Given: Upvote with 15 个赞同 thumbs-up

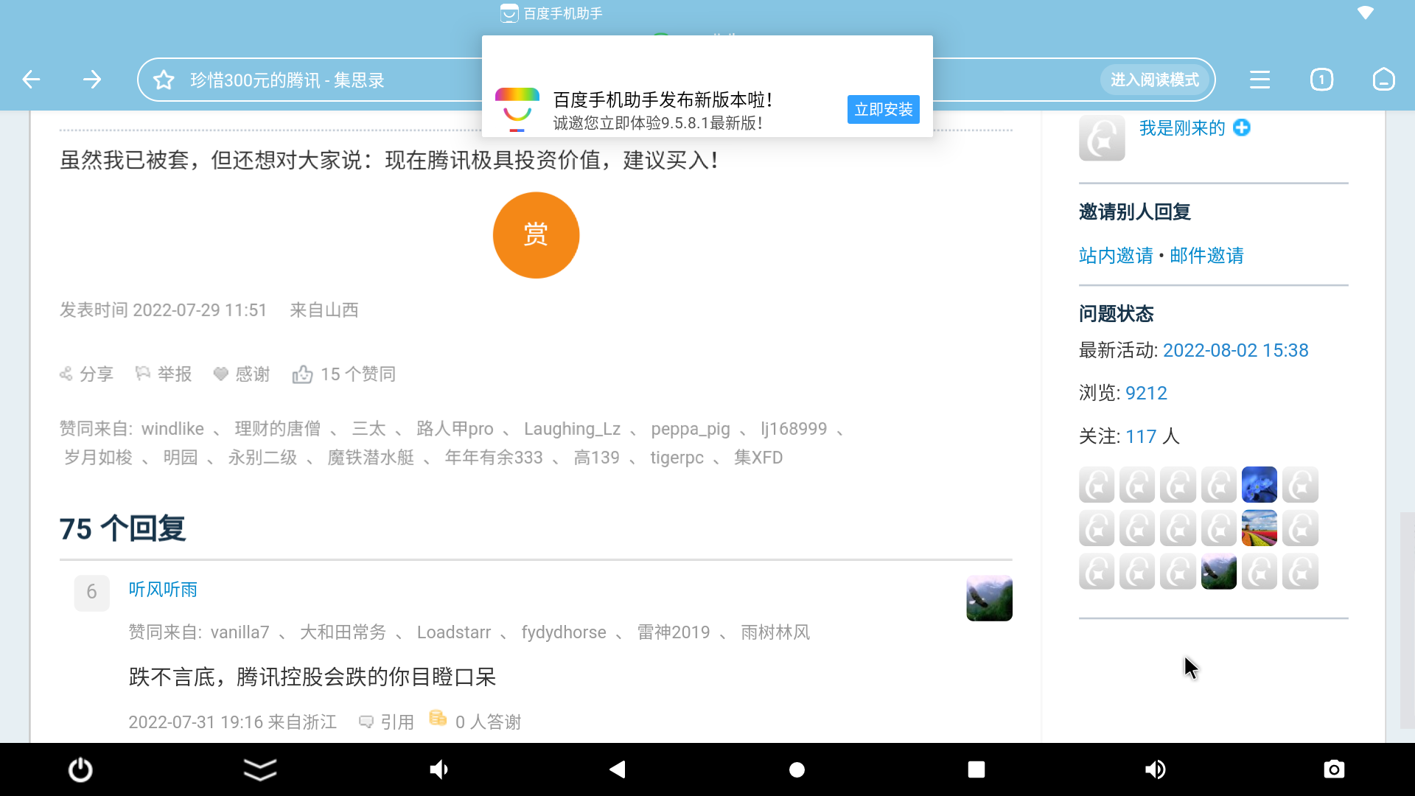Looking at the screenshot, I should (x=302, y=374).
